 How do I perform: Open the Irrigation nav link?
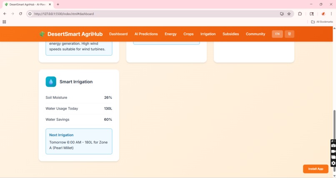tap(208, 34)
